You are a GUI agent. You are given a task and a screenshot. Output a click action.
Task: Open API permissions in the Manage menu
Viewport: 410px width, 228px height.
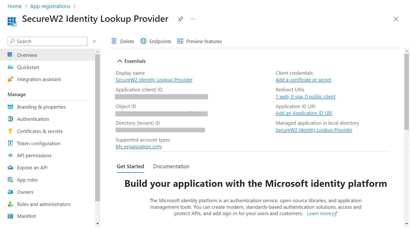pyautogui.click(x=34, y=155)
